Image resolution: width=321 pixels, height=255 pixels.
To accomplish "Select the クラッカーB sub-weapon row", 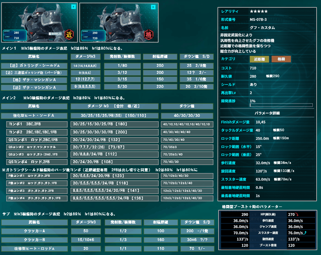I will click(108, 240).
